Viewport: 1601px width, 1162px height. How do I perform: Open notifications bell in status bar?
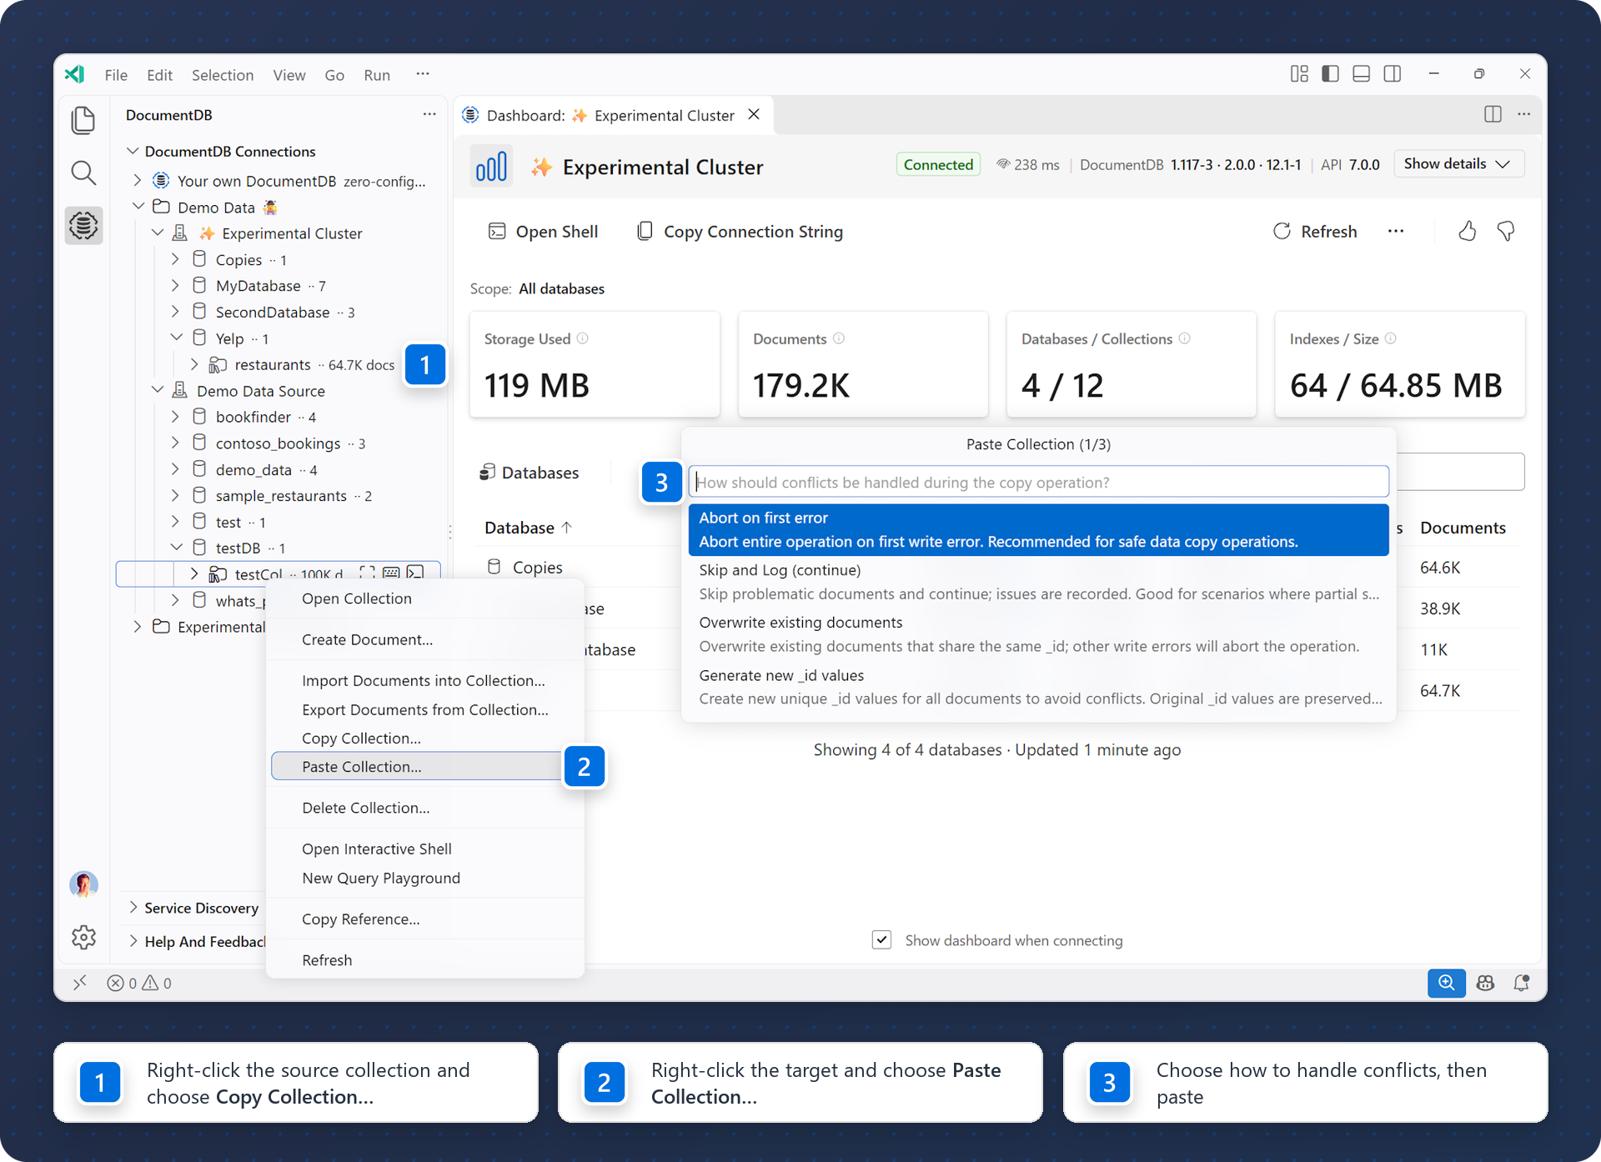click(1522, 983)
